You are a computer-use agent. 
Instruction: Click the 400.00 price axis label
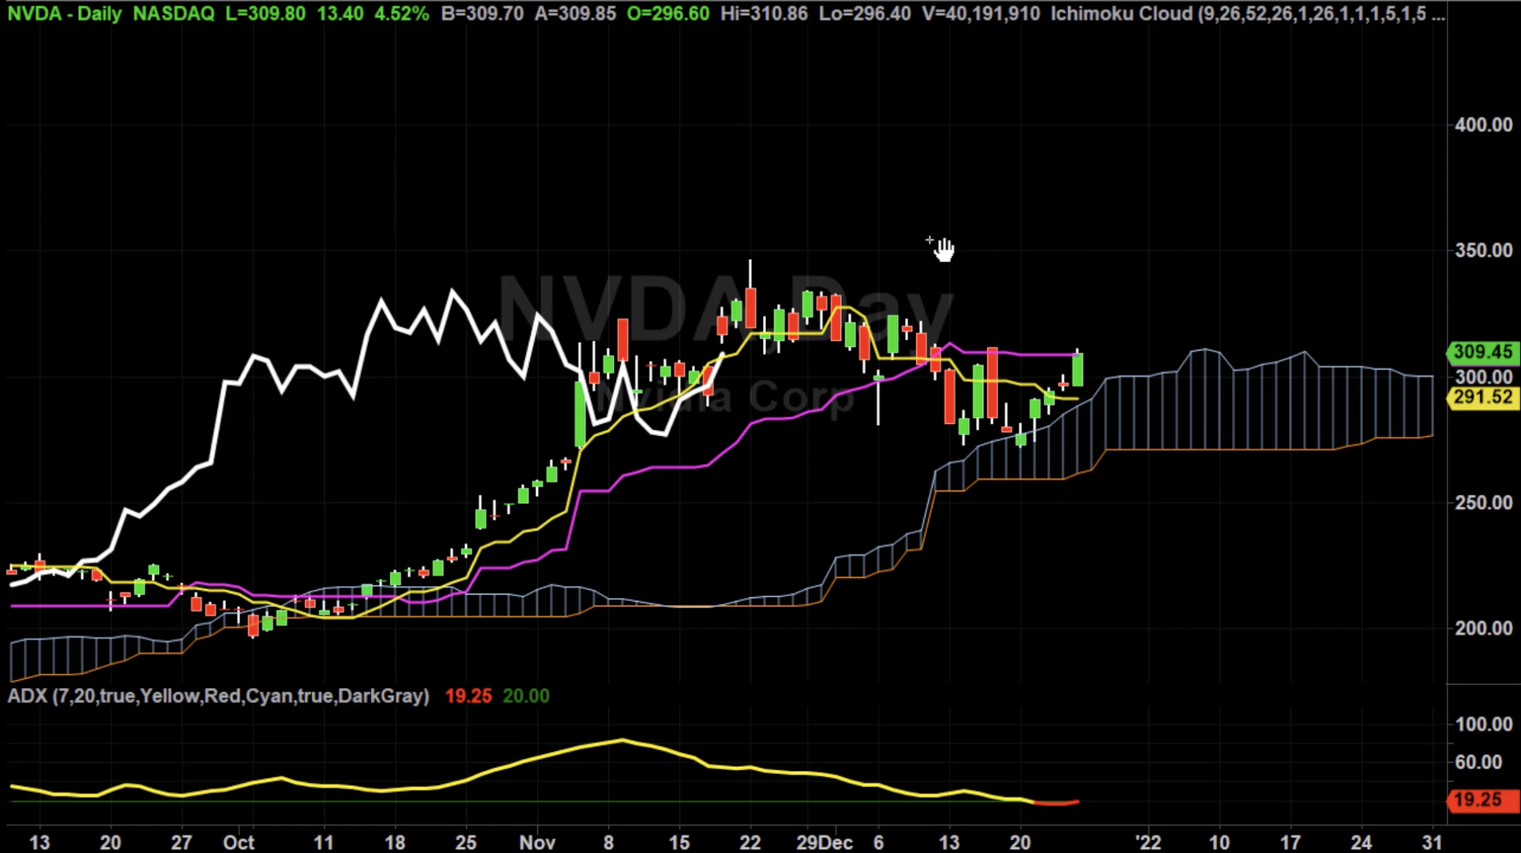click(x=1483, y=125)
